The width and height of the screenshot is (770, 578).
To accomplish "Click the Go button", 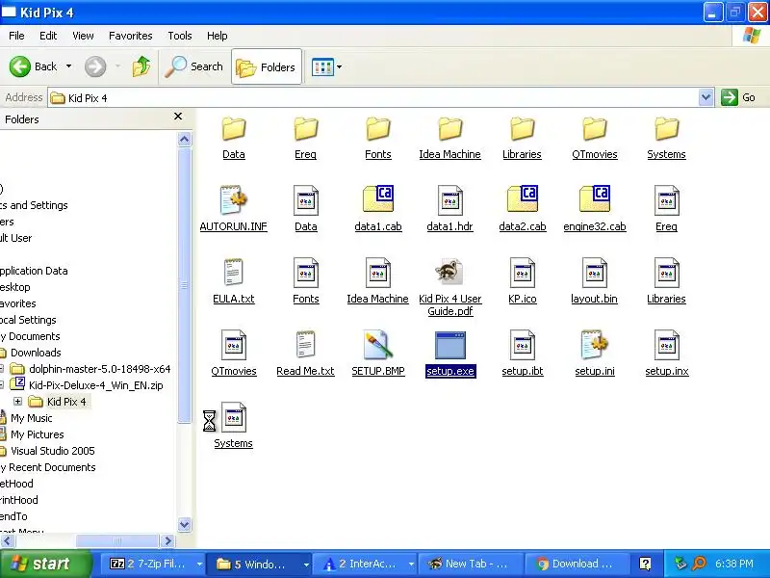I will pos(738,97).
